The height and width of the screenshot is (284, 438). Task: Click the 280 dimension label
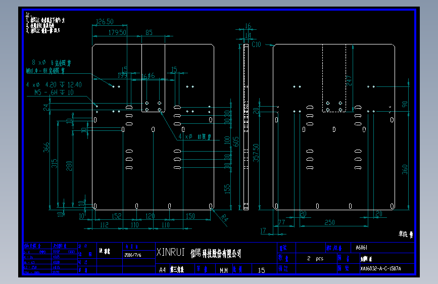pos(69,166)
